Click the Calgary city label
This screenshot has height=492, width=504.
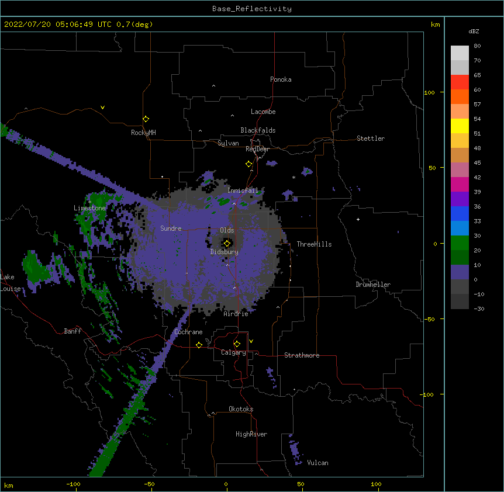(233, 352)
